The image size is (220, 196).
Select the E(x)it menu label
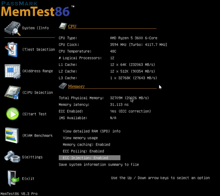tap(28, 179)
